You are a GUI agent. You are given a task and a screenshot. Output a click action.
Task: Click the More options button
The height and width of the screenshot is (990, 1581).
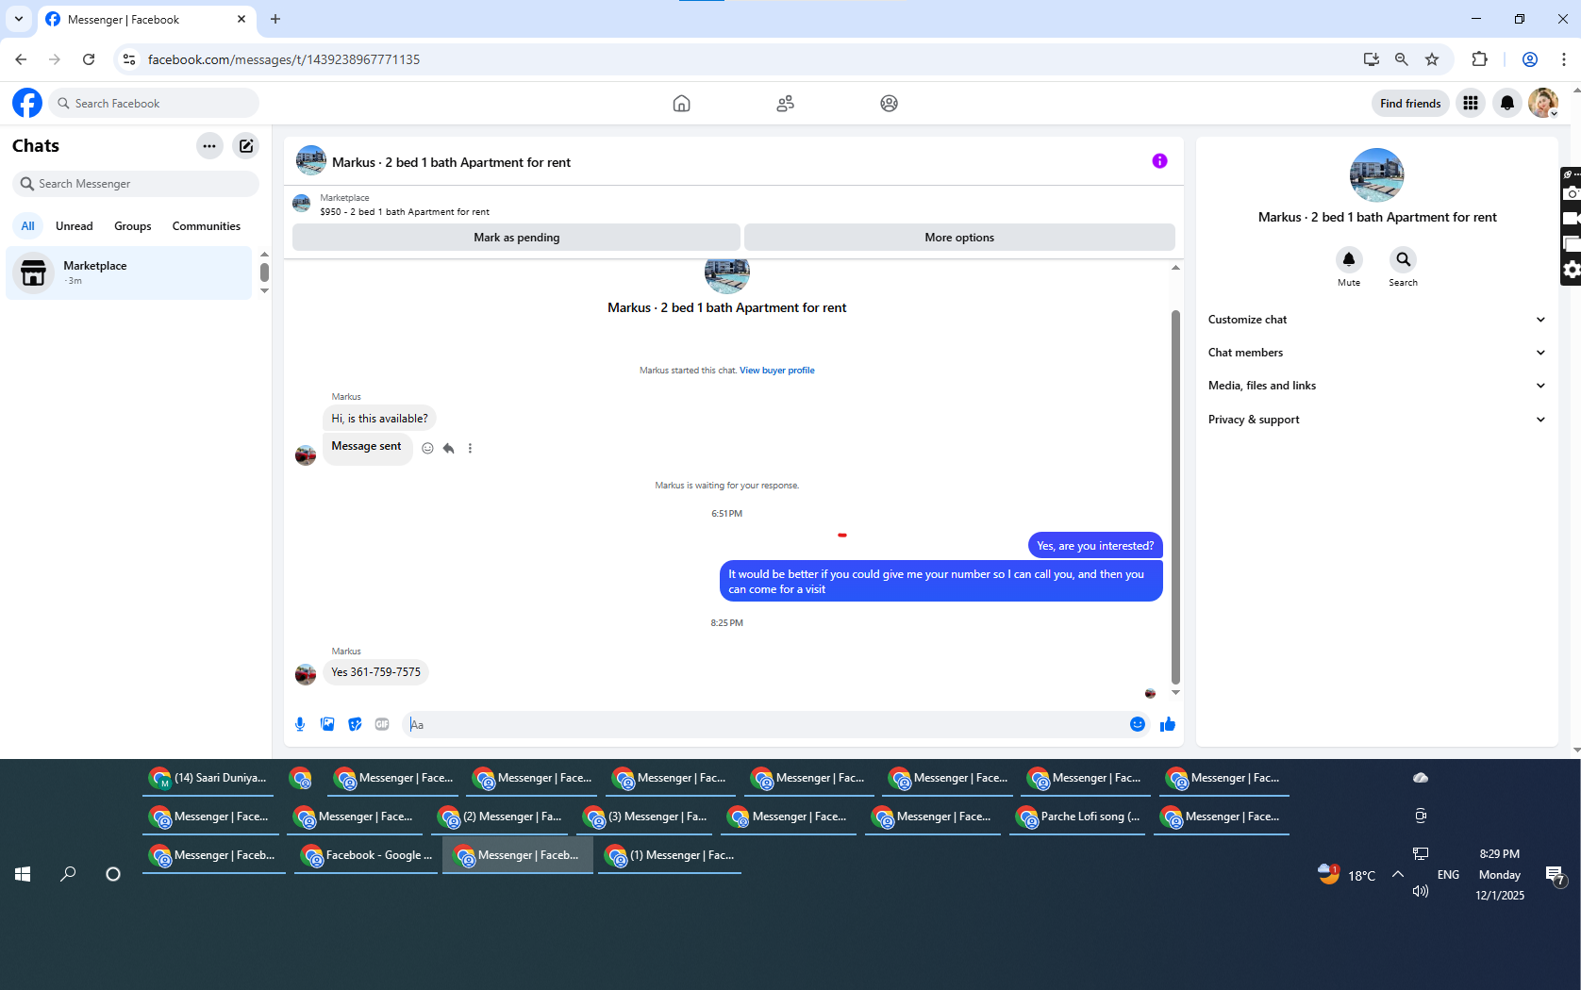point(959,238)
